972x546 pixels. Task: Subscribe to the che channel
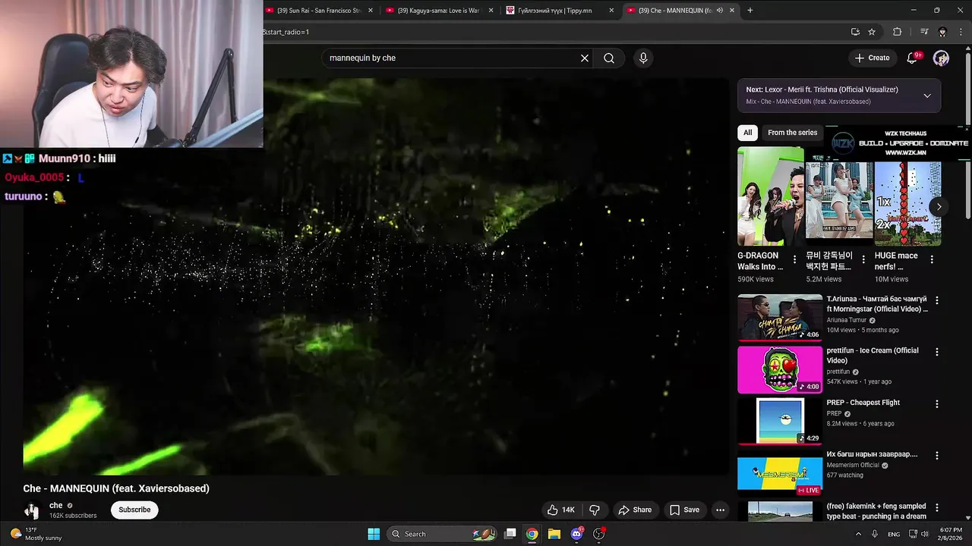click(x=134, y=510)
